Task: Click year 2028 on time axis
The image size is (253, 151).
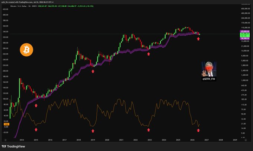Action: [221, 140]
